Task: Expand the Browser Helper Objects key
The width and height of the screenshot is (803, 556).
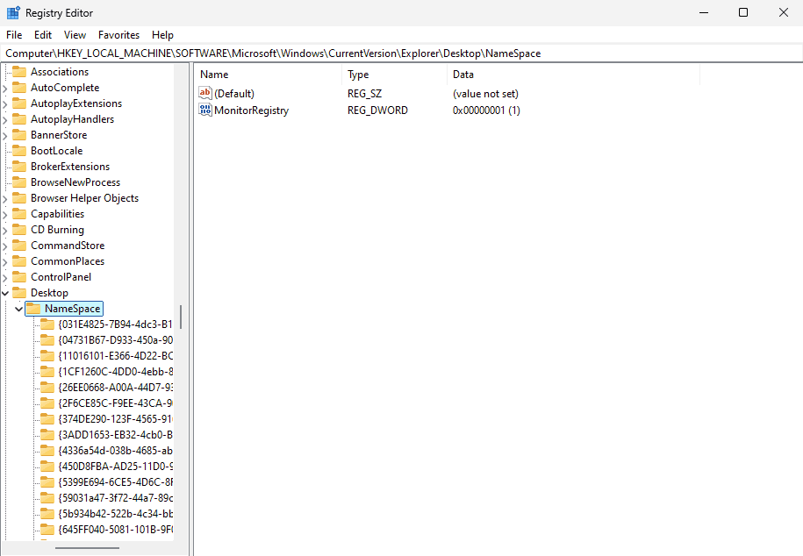Action: 5,199
